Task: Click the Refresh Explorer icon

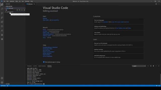Action: (x=22, y=10)
